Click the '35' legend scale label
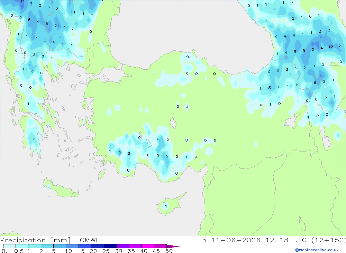Image resolution: width=346 pixels, height=253 pixels. coord(131,251)
